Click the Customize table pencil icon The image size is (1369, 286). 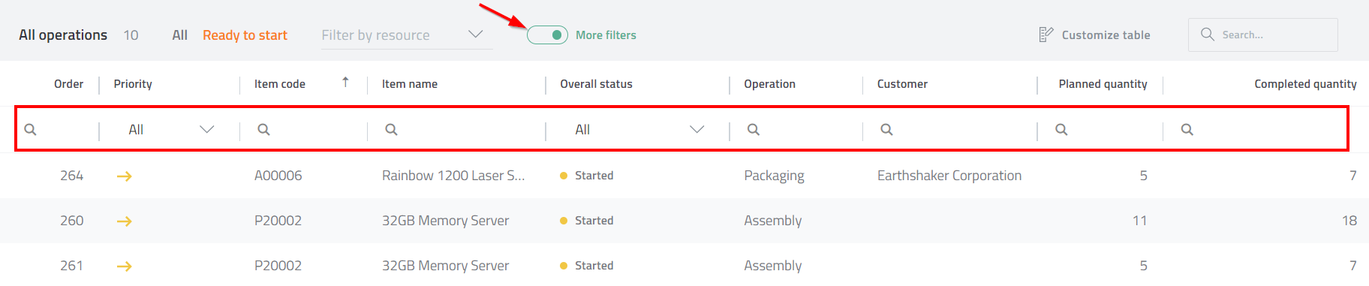(1046, 35)
